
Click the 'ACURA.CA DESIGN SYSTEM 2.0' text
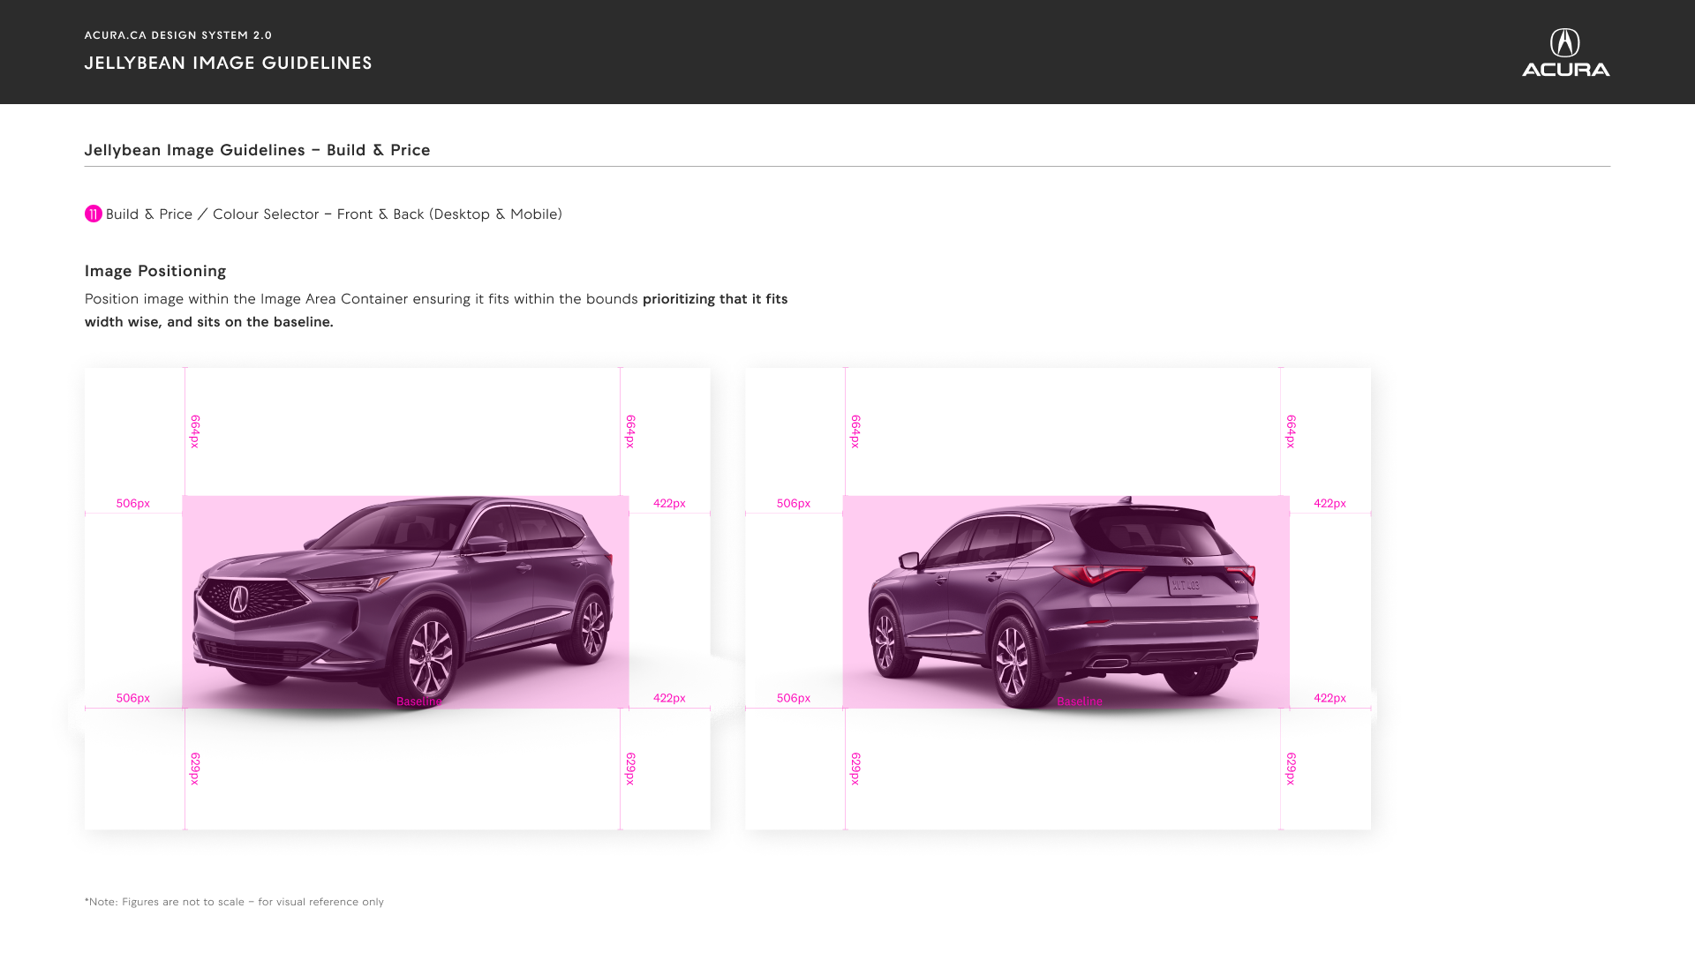[x=178, y=35]
